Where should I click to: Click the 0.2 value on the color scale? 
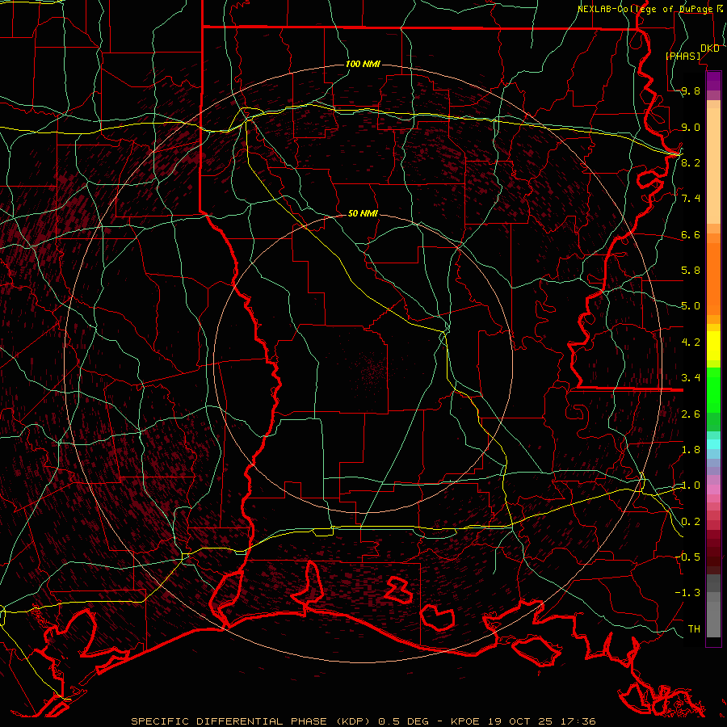tap(691, 521)
